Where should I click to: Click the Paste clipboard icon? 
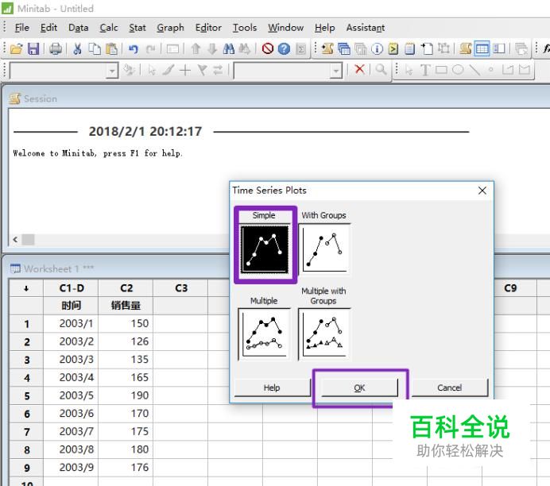[x=111, y=48]
